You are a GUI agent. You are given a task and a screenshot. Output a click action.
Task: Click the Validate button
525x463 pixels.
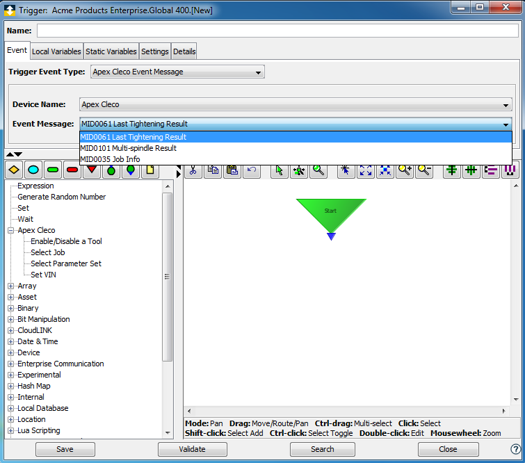[x=192, y=449]
